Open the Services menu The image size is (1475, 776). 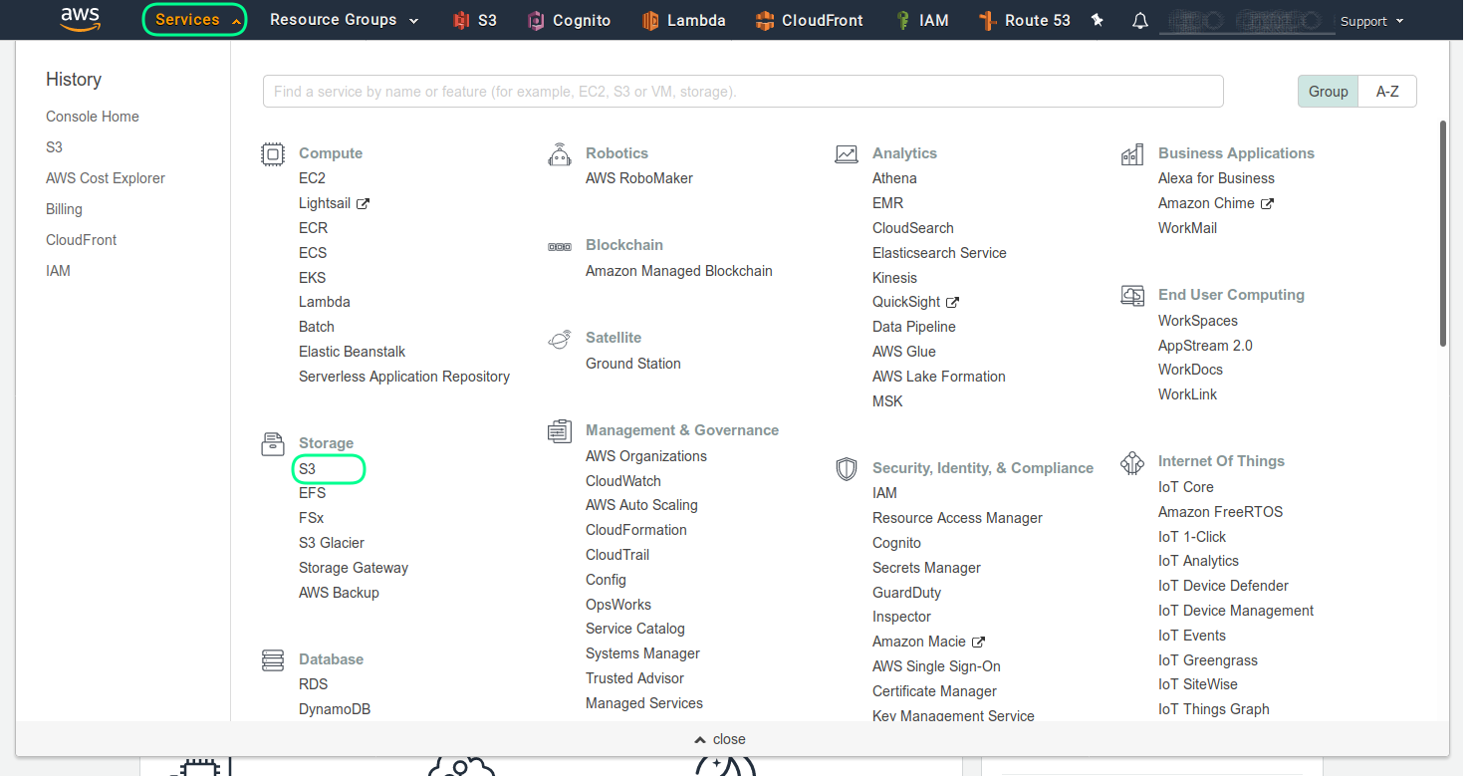193,20
